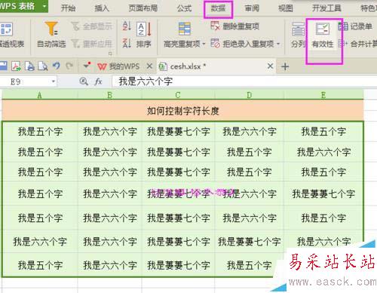Viewport: 377px width, 293px height.
Task: Click the 数据 ribbon tab
Action: pos(218,8)
